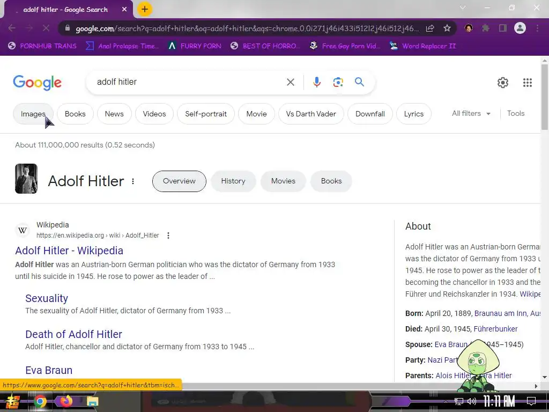View site security lock info
Screen dimensions: 549x412
(x=68, y=28)
